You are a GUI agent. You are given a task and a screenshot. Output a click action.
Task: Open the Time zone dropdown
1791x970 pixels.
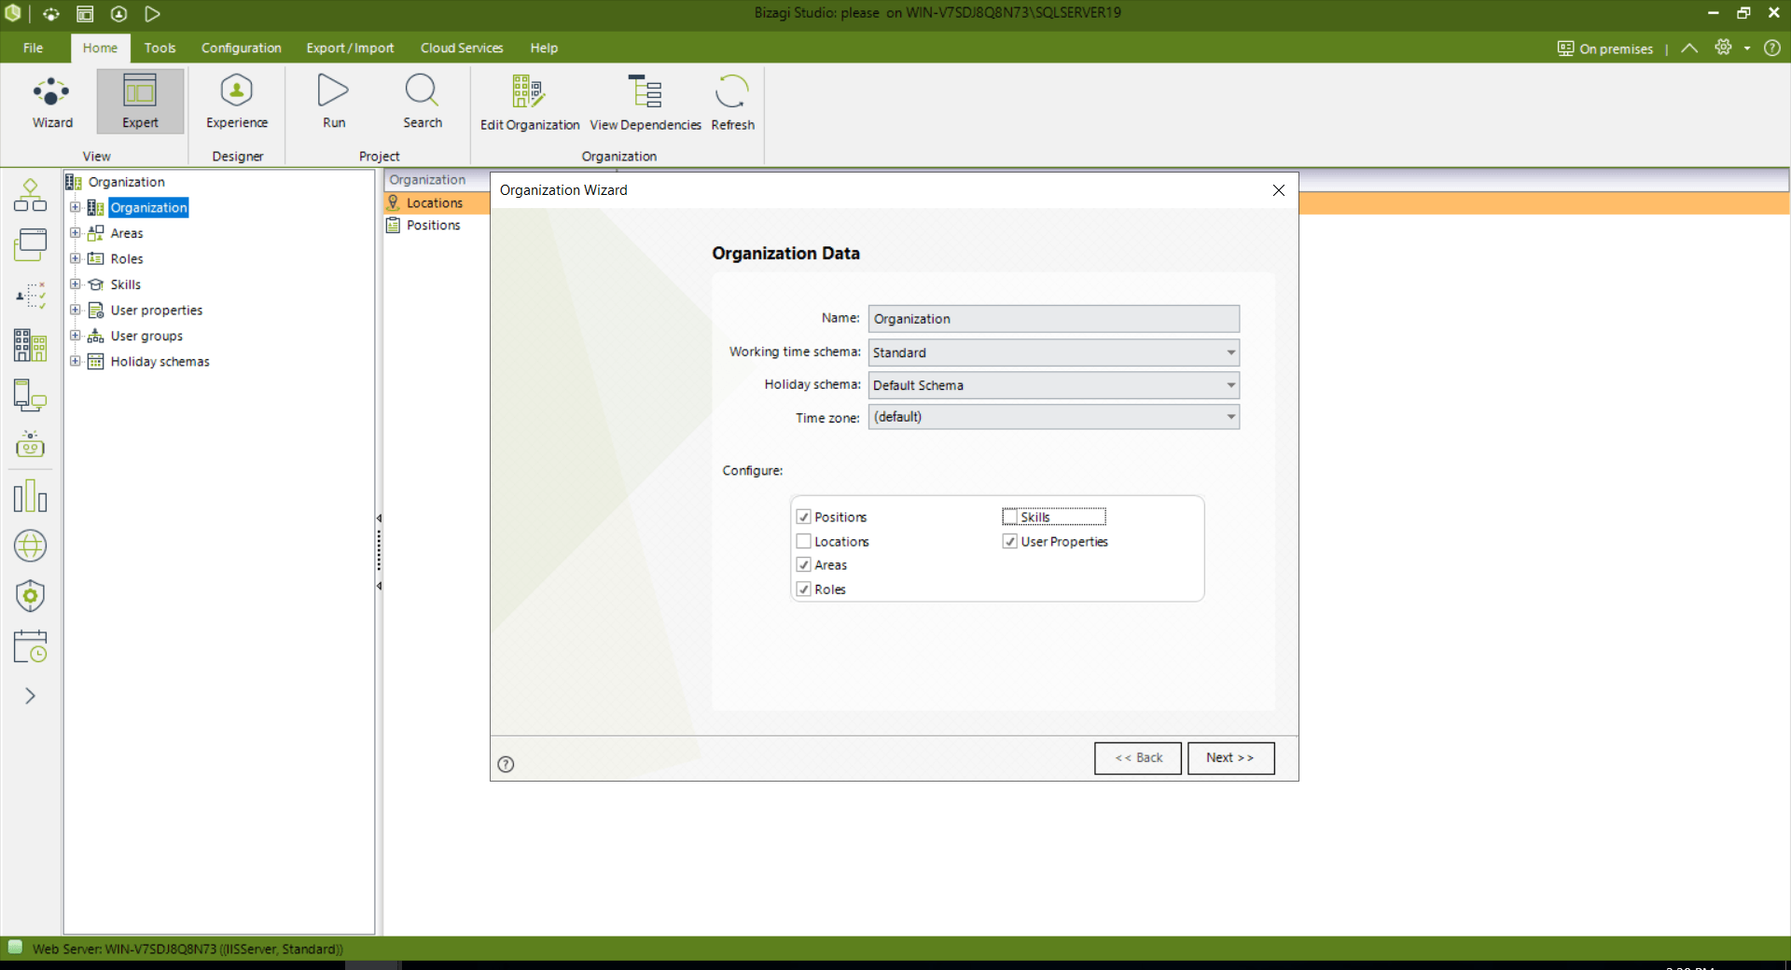click(x=1053, y=417)
